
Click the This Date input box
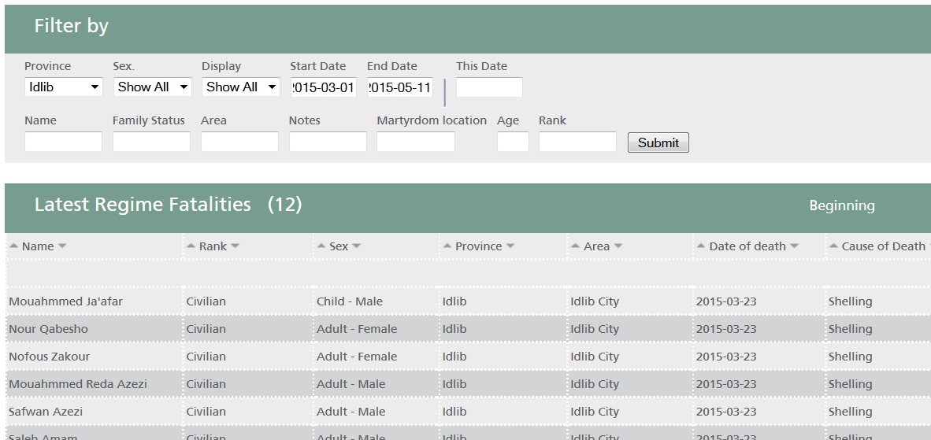coord(489,87)
